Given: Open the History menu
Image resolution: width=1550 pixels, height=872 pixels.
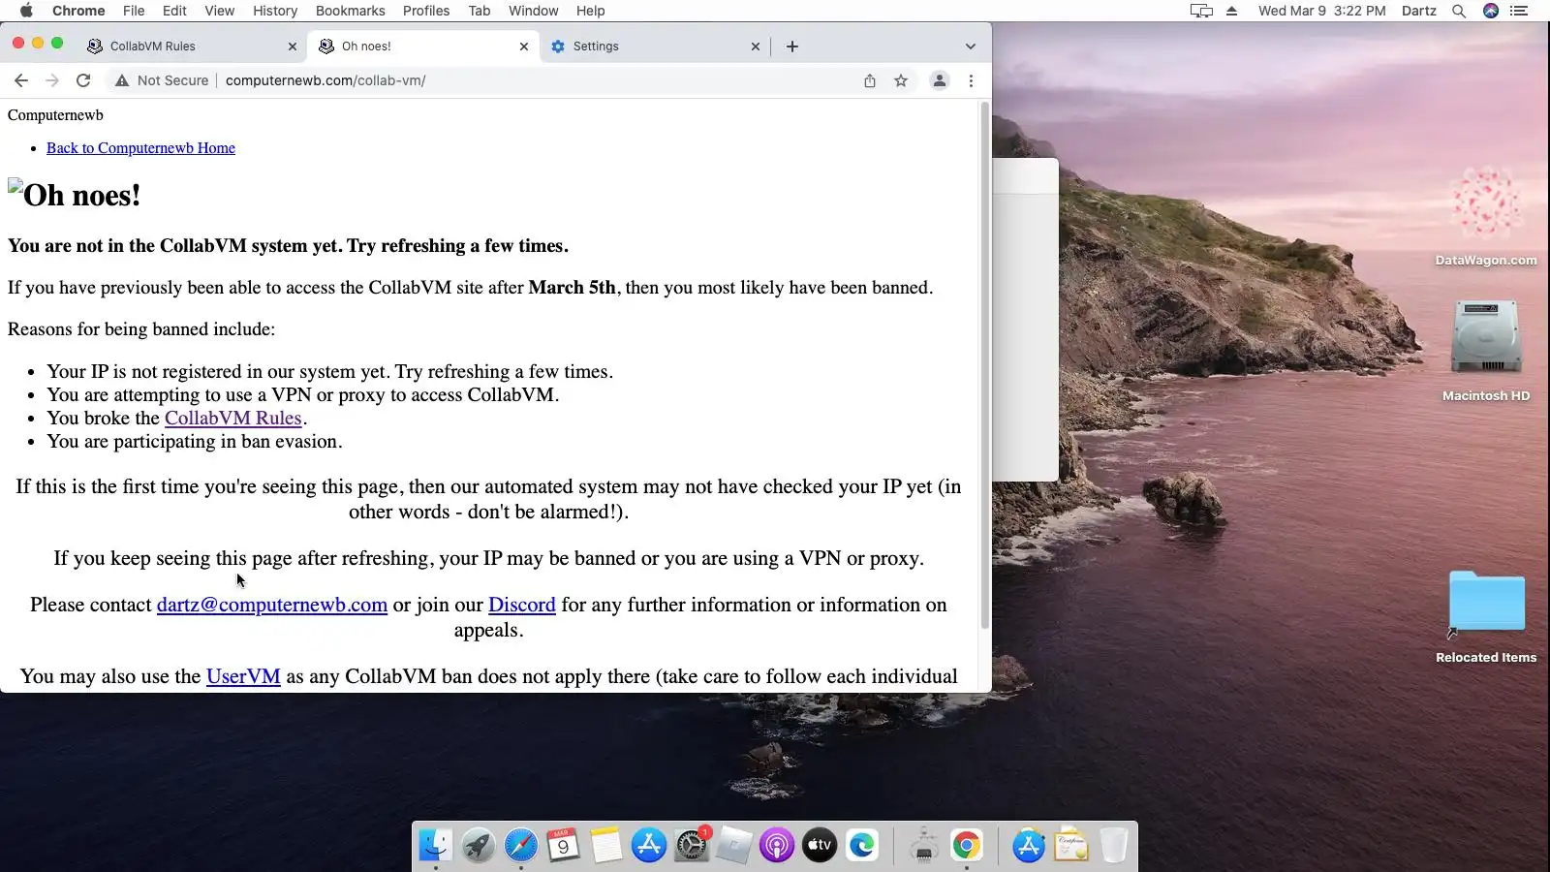Looking at the screenshot, I should (275, 11).
